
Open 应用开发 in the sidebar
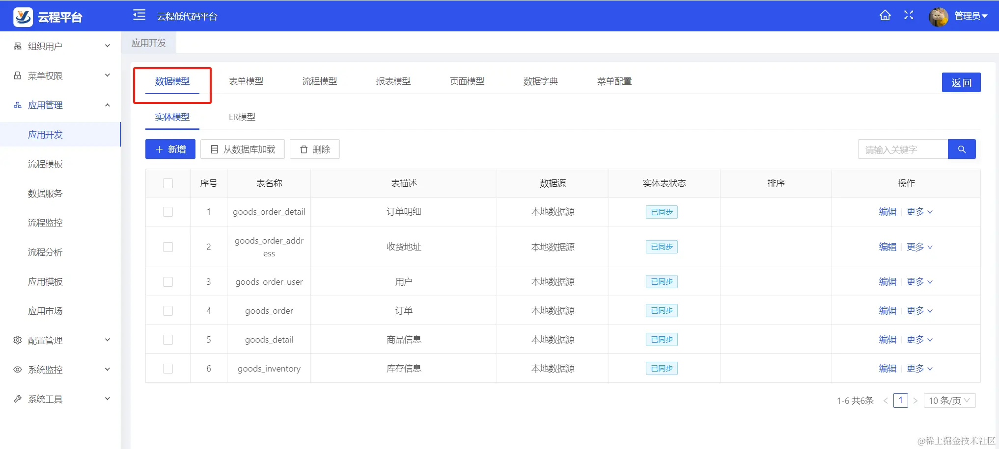[45, 135]
